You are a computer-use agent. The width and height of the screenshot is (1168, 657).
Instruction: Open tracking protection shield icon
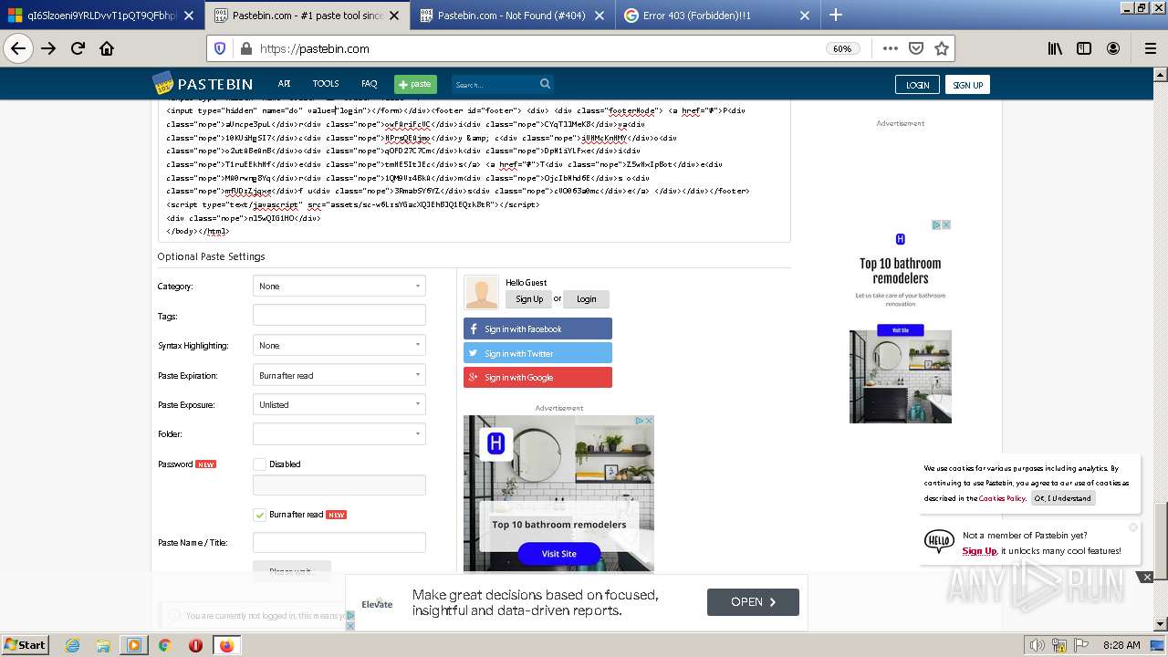pos(220,48)
